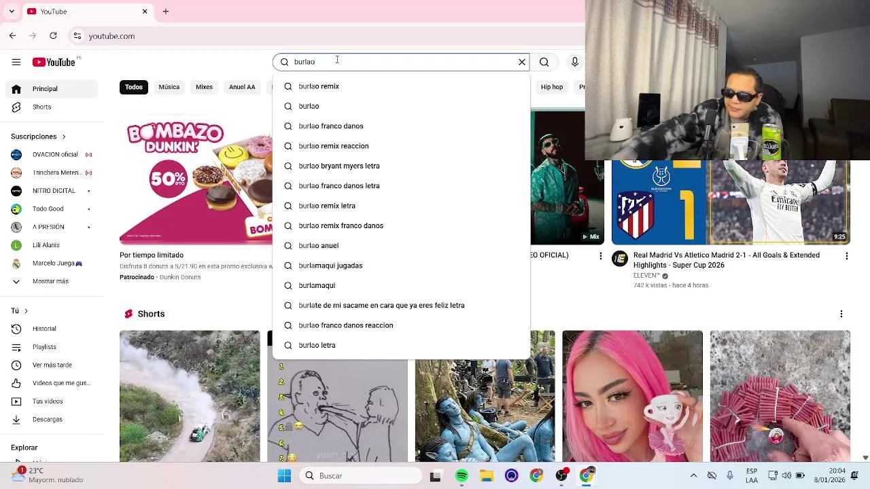Select the Música filter chip
This screenshot has height=489, width=870.
(169, 87)
